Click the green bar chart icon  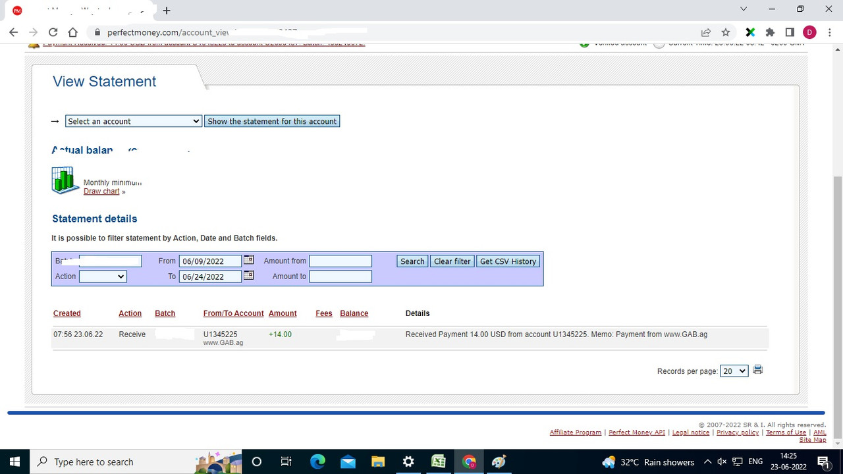tap(66, 180)
